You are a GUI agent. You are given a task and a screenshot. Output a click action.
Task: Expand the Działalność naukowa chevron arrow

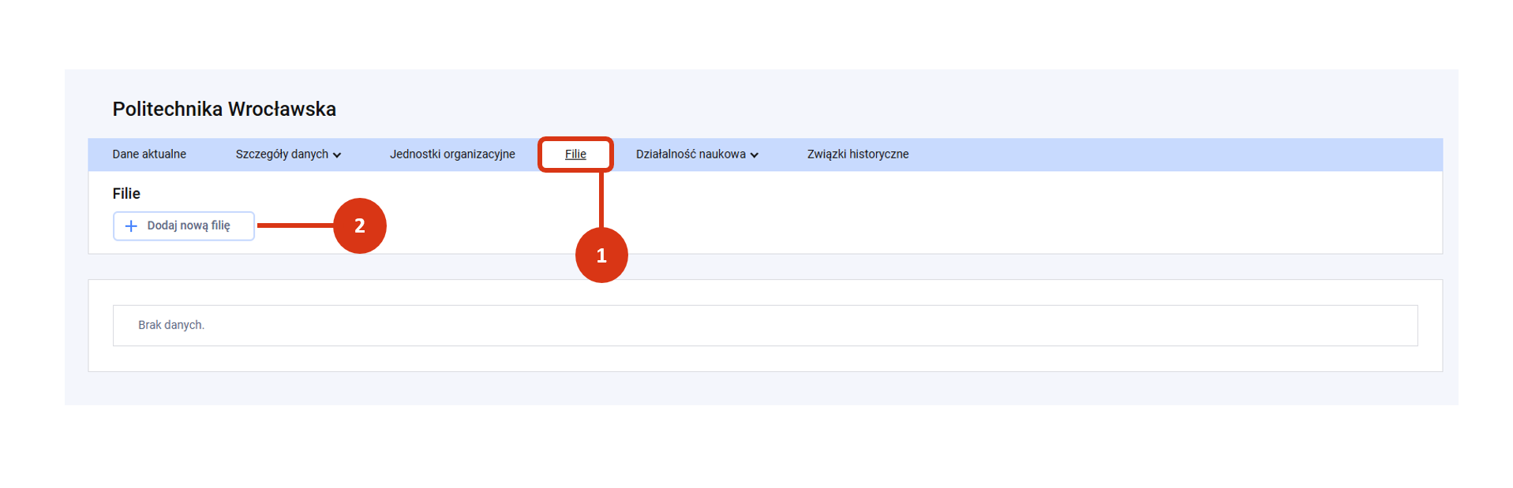tap(755, 155)
